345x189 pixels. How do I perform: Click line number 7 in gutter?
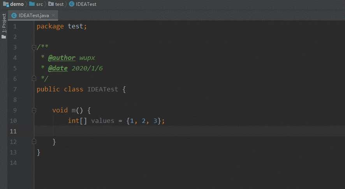pyautogui.click(x=15, y=89)
